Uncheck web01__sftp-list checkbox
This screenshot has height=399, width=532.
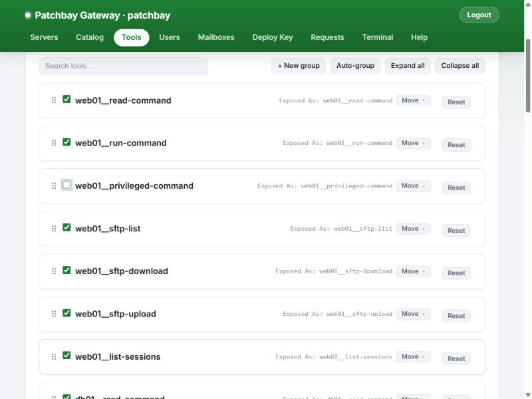(x=66, y=227)
